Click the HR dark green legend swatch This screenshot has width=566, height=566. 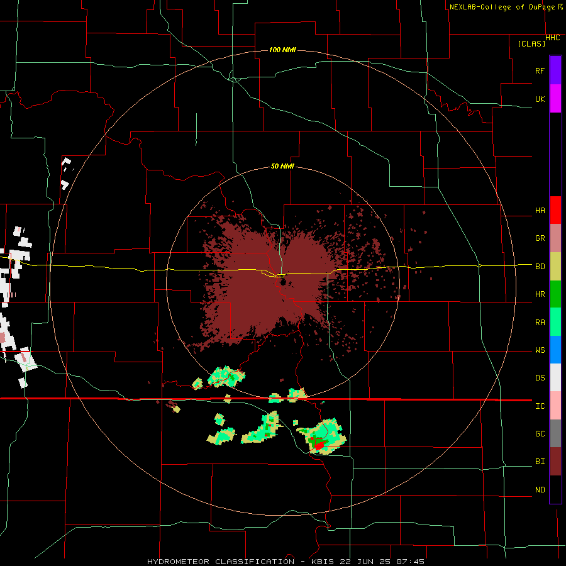(555, 294)
